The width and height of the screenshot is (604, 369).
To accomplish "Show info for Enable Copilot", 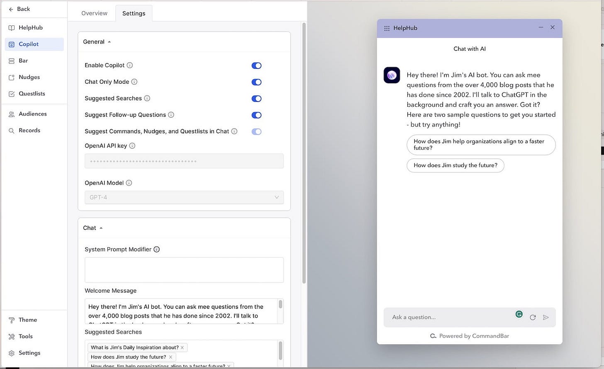I will click(130, 65).
